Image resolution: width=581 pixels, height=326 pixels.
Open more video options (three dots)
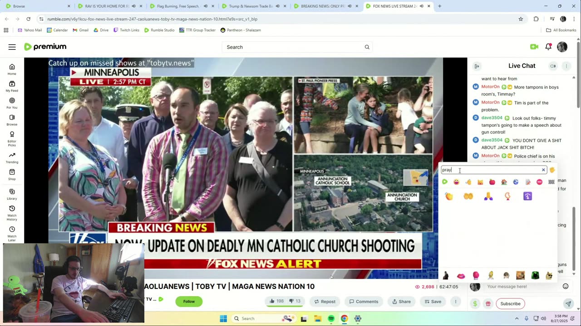point(455,302)
